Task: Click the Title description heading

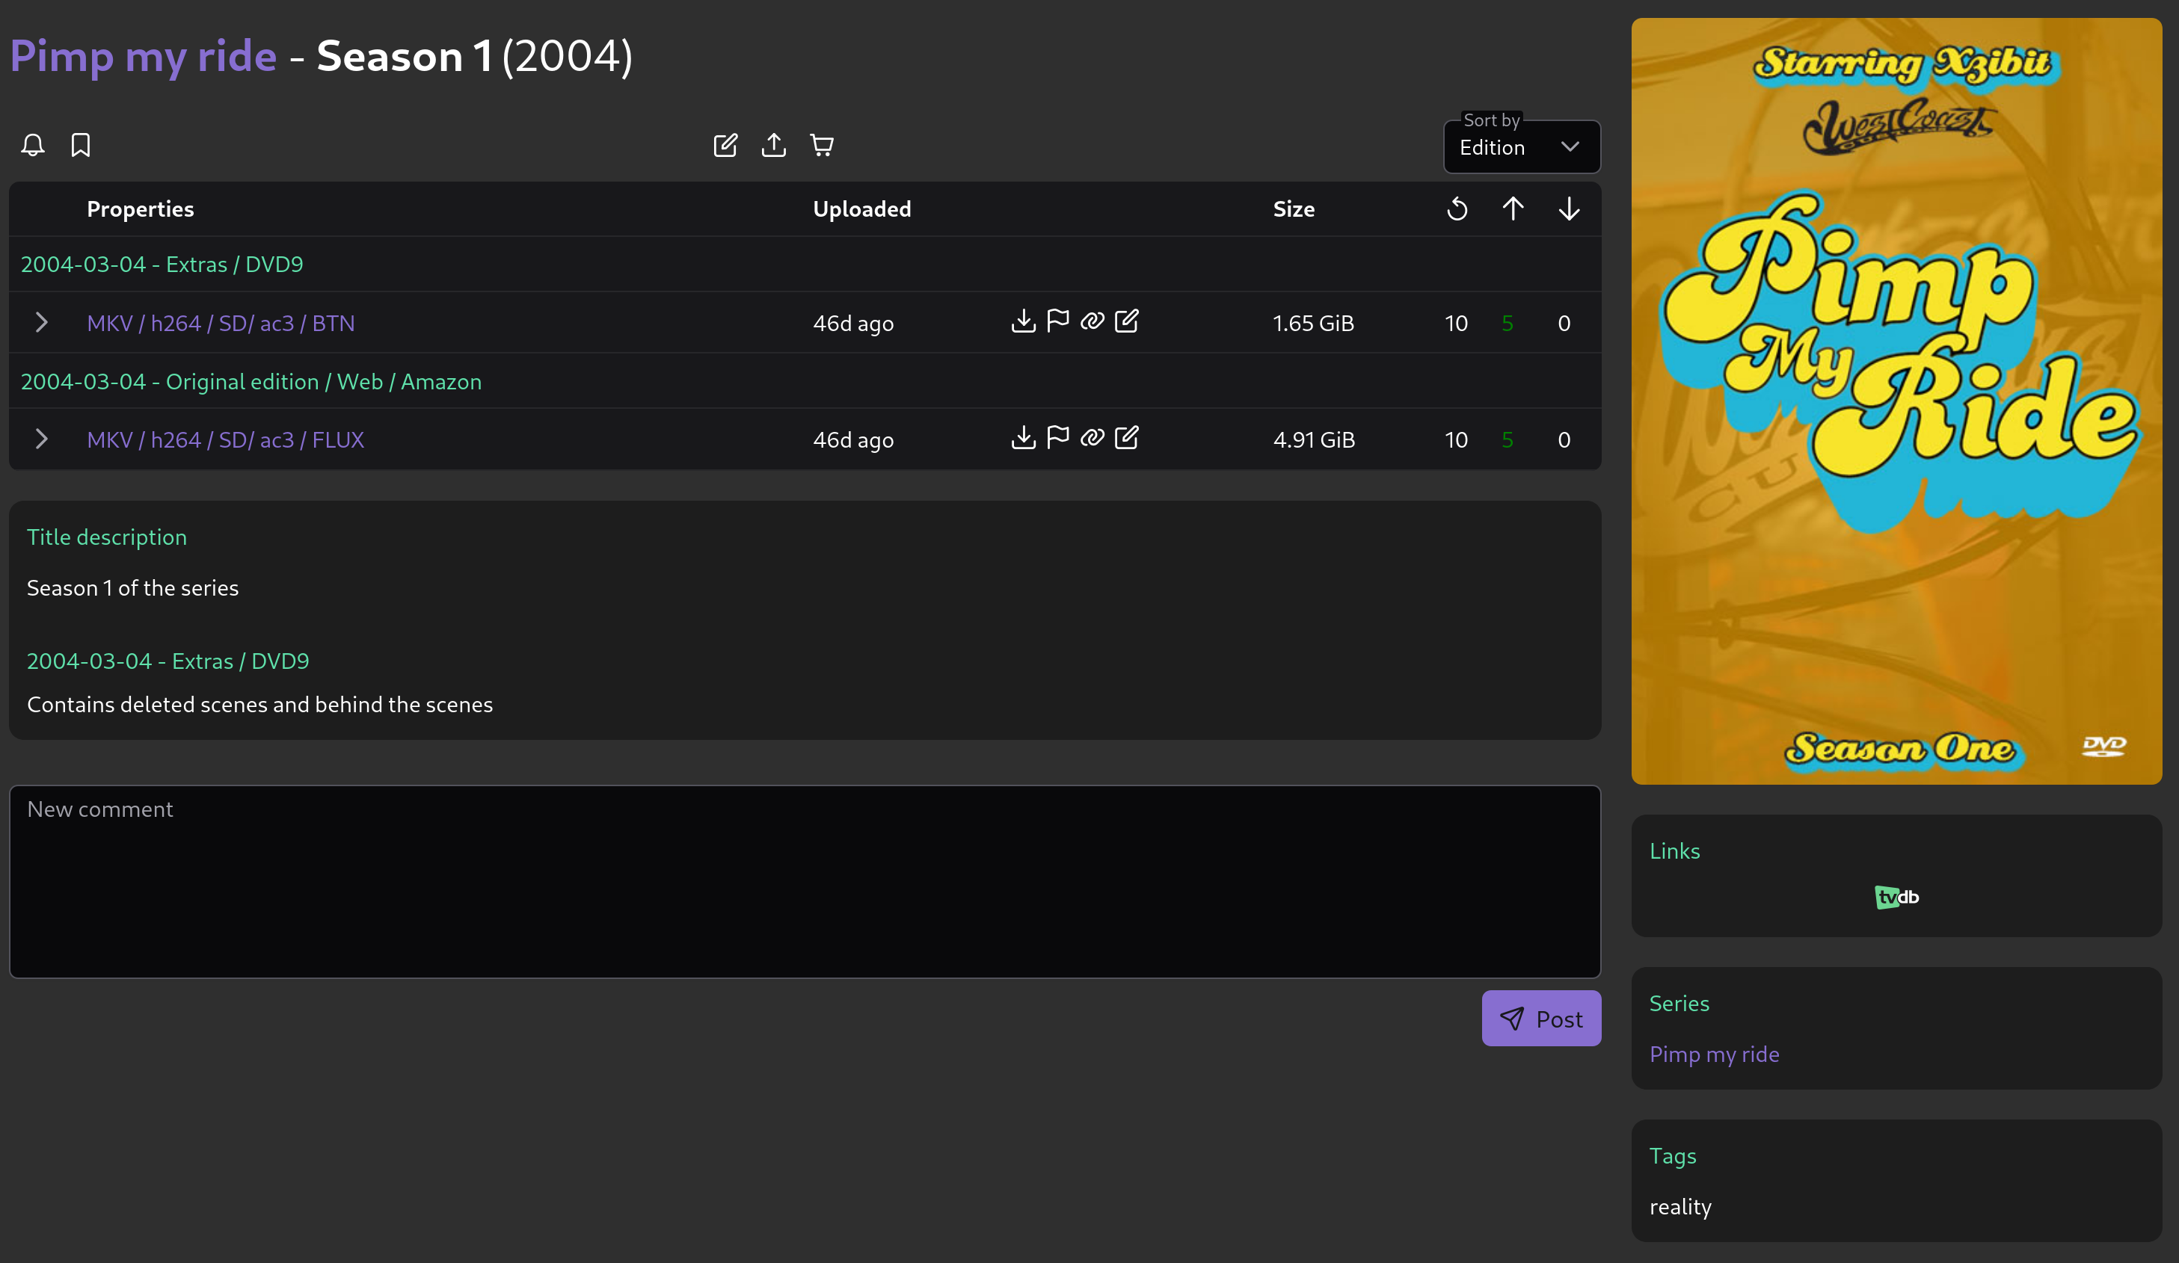Action: (x=106, y=537)
